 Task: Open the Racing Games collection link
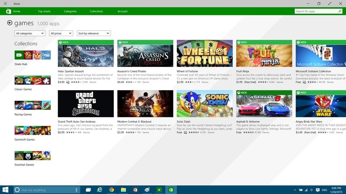click(x=23, y=114)
